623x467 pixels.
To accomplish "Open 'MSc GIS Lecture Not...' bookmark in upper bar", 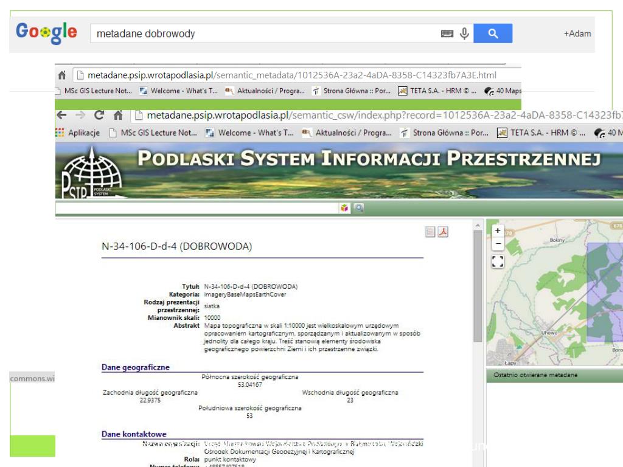I will (x=95, y=91).
